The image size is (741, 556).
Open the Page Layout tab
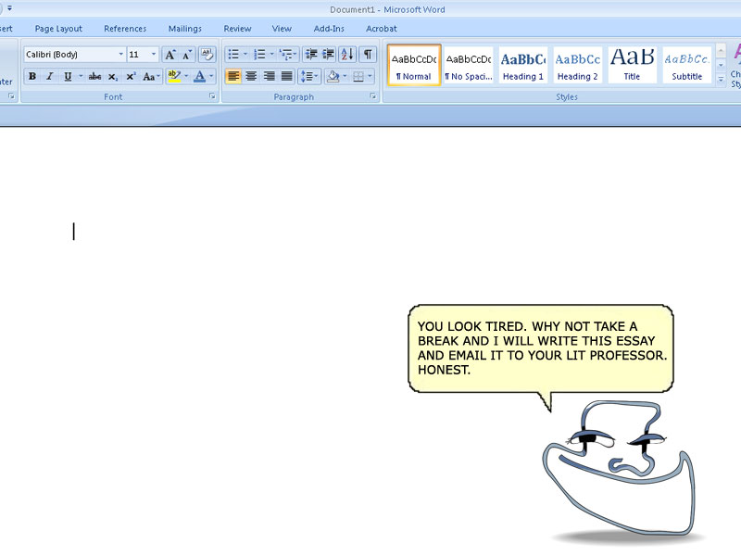pos(58,29)
